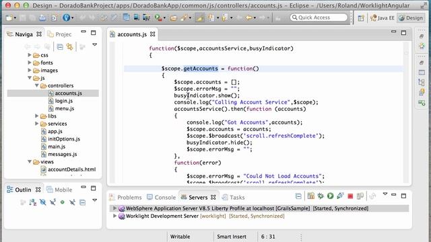Switch to the Console tab
This screenshot has width=431, height=242.
point(162,197)
